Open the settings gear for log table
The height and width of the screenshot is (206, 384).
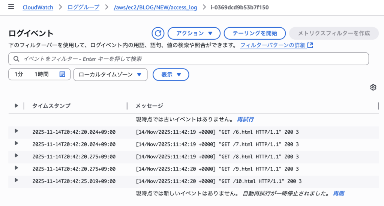pyautogui.click(x=373, y=87)
